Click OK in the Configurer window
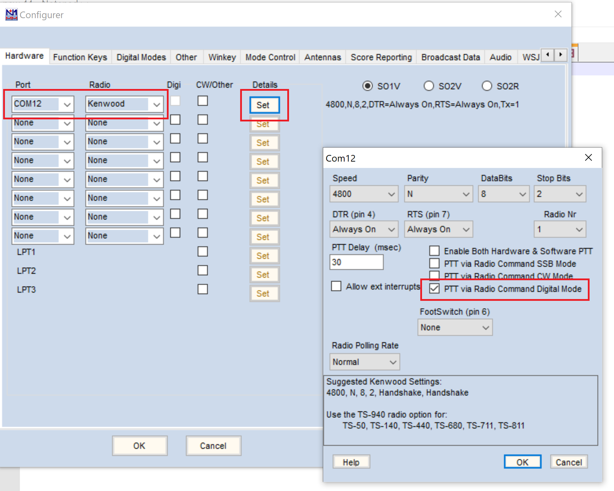The image size is (614, 491). 140,446
